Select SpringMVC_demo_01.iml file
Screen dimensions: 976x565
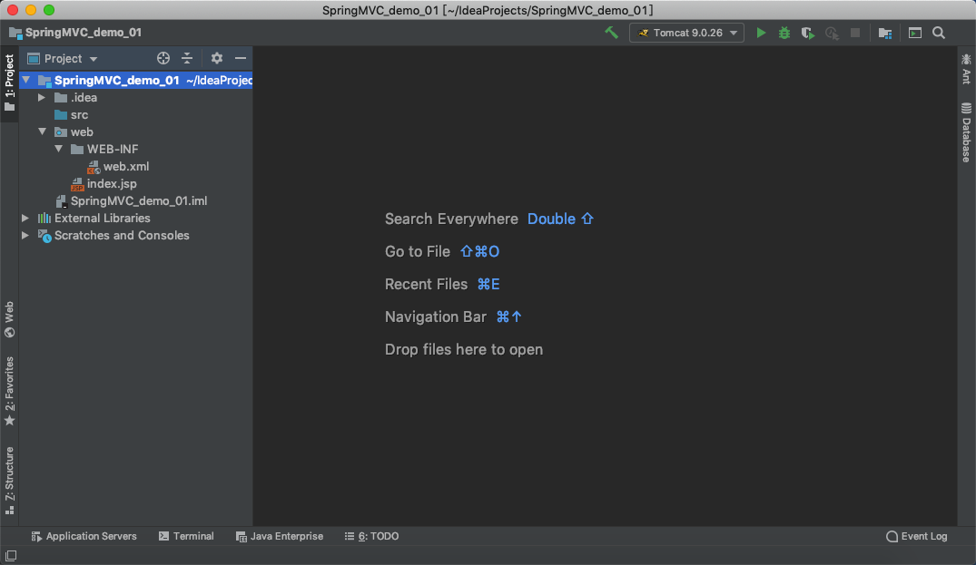point(139,200)
